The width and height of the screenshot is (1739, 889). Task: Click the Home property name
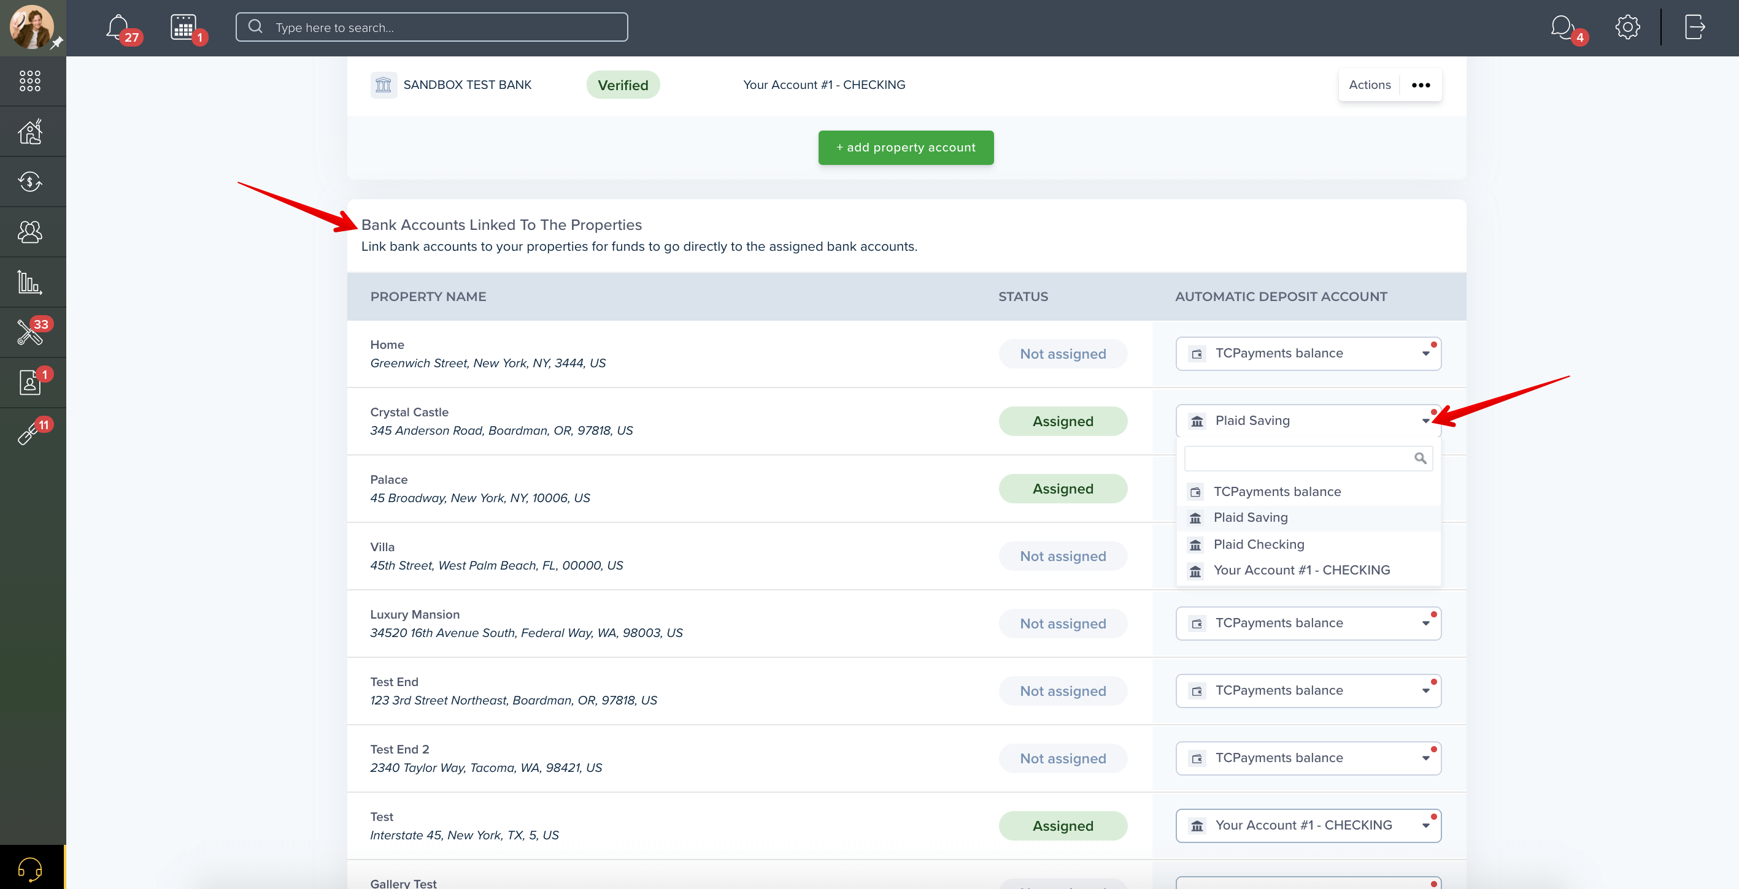coord(387,345)
